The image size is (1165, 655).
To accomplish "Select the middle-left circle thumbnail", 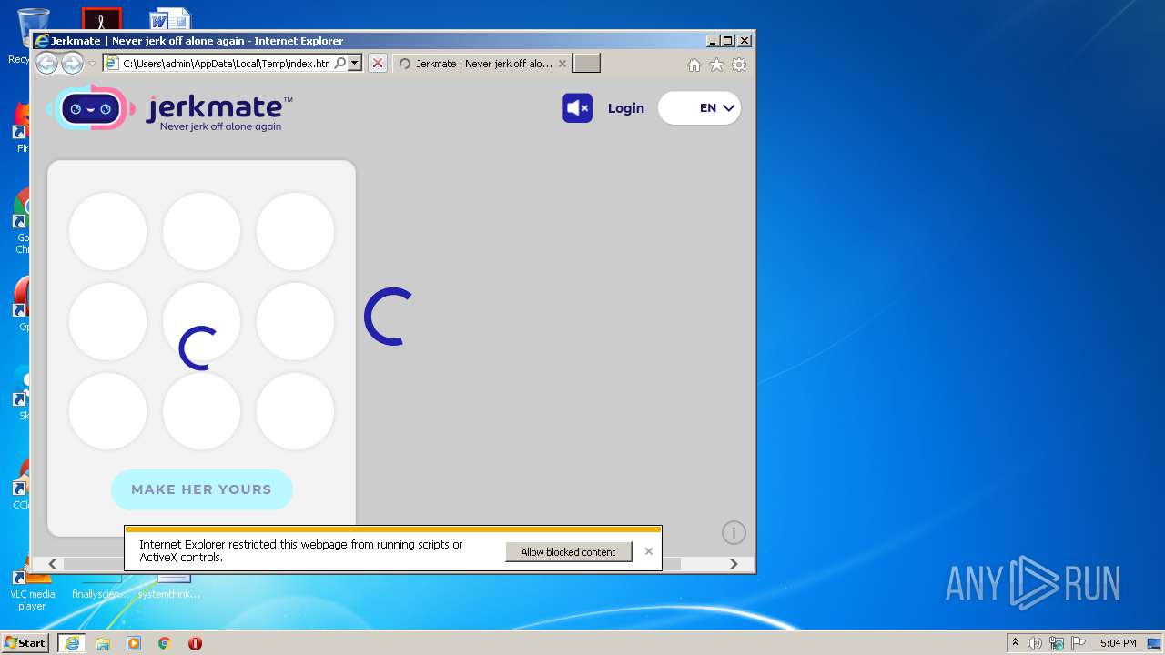I will pyautogui.click(x=107, y=321).
